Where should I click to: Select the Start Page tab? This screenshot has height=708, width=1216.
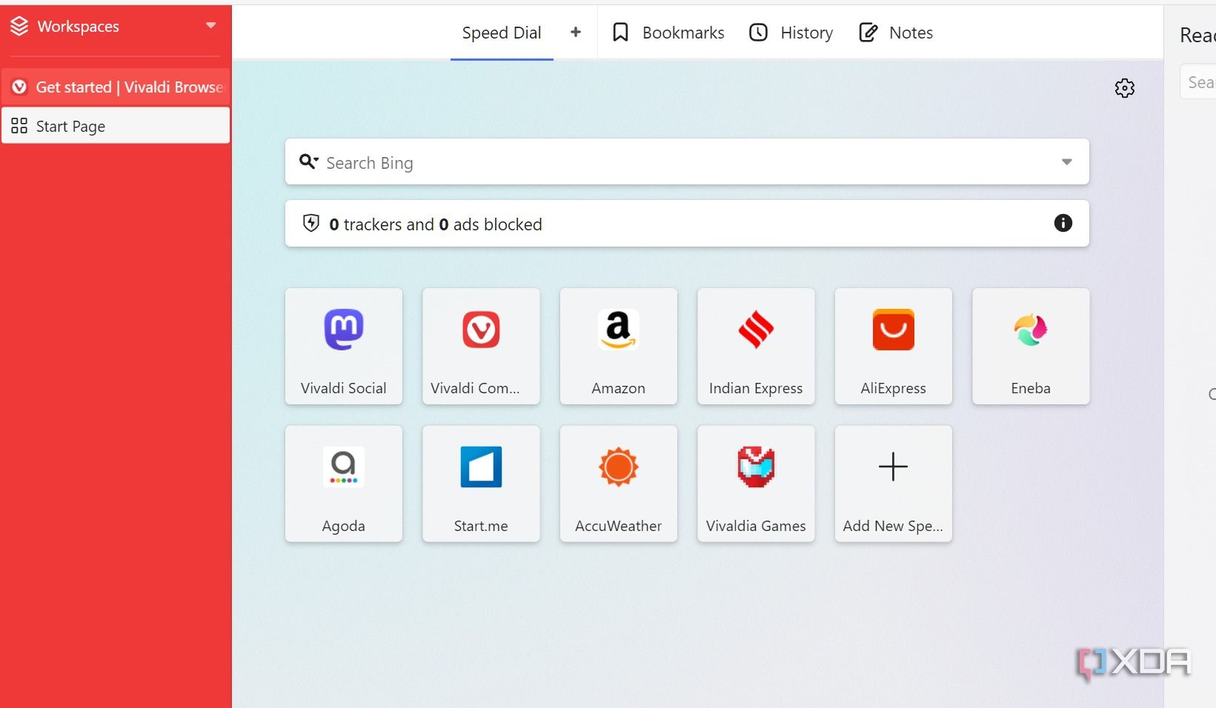pos(116,126)
